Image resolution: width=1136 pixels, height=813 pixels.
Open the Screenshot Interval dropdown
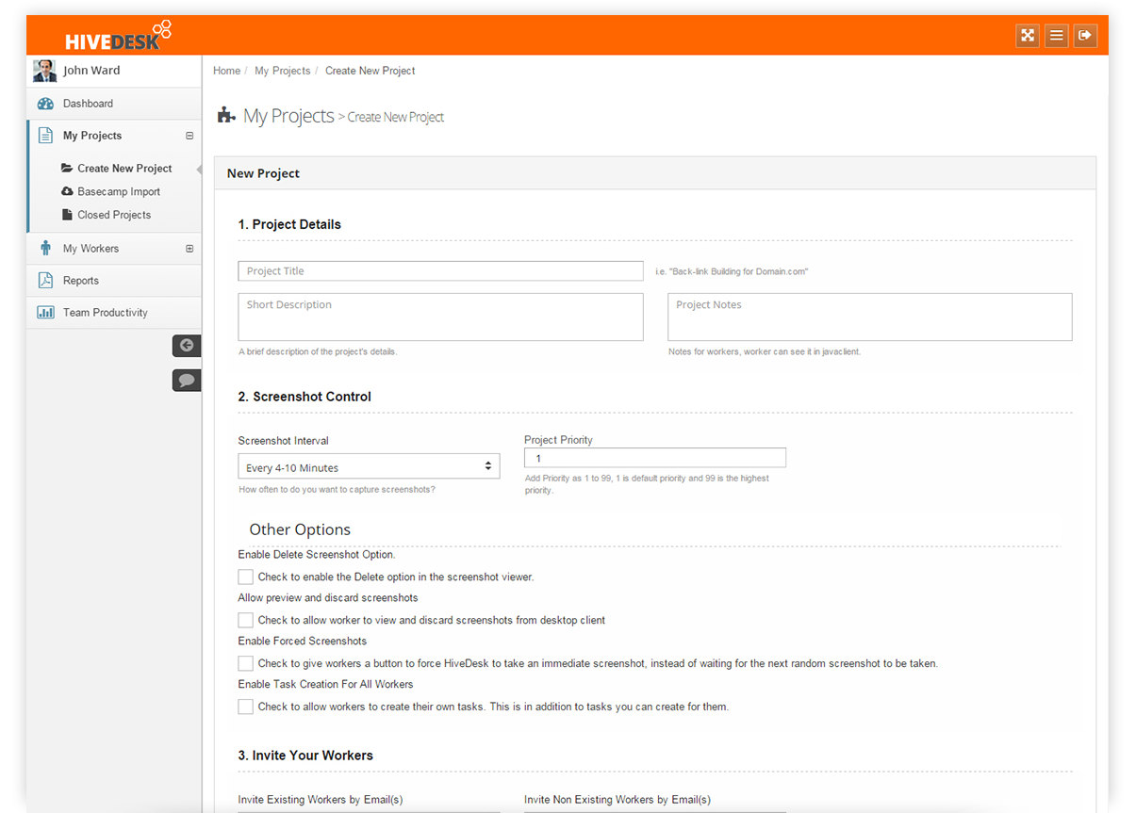pyautogui.click(x=369, y=466)
